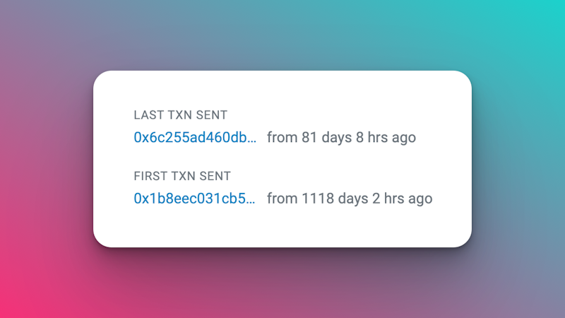Click the "0x" prefix of the first transaction hash
Screen dimensions: 565x318
pyautogui.click(x=142, y=199)
